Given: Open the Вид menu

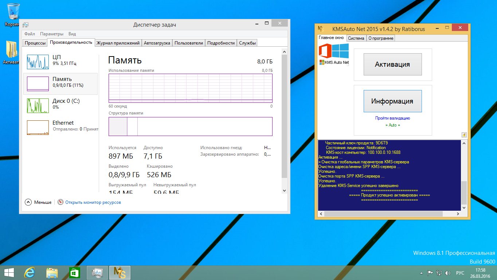Looking at the screenshot, I should [x=72, y=34].
